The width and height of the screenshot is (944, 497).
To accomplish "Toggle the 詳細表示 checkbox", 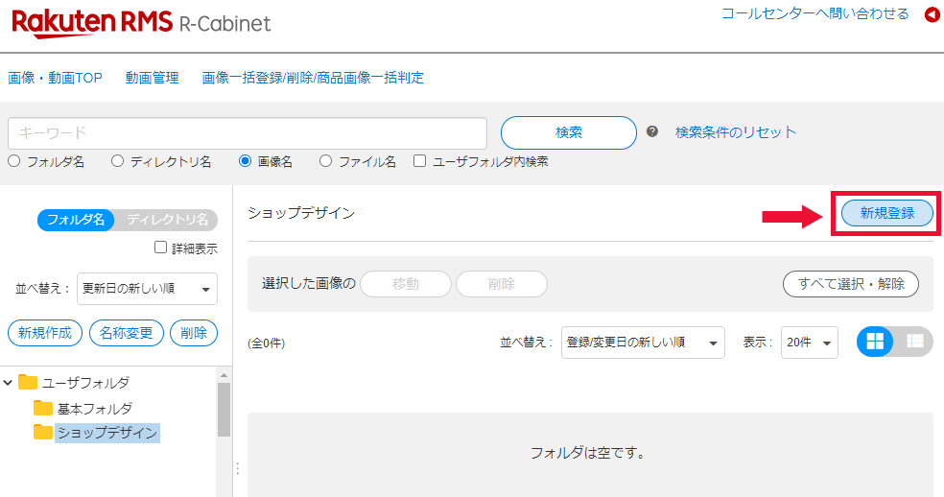I will (161, 248).
